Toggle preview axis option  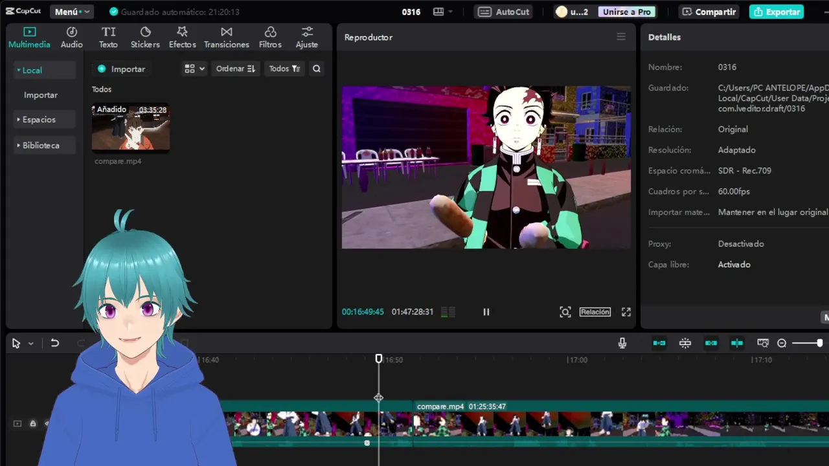(737, 343)
